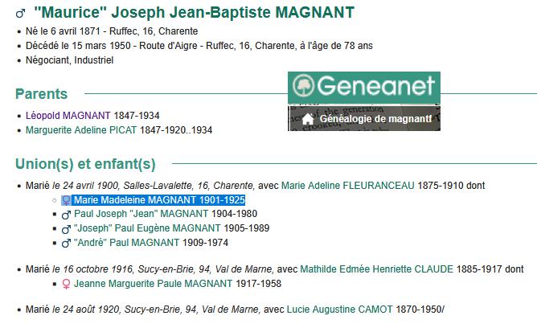Open Jeanne Marguerite Paule MAGNANT's record
Viewport: 537px width, 328px height.
(153, 284)
